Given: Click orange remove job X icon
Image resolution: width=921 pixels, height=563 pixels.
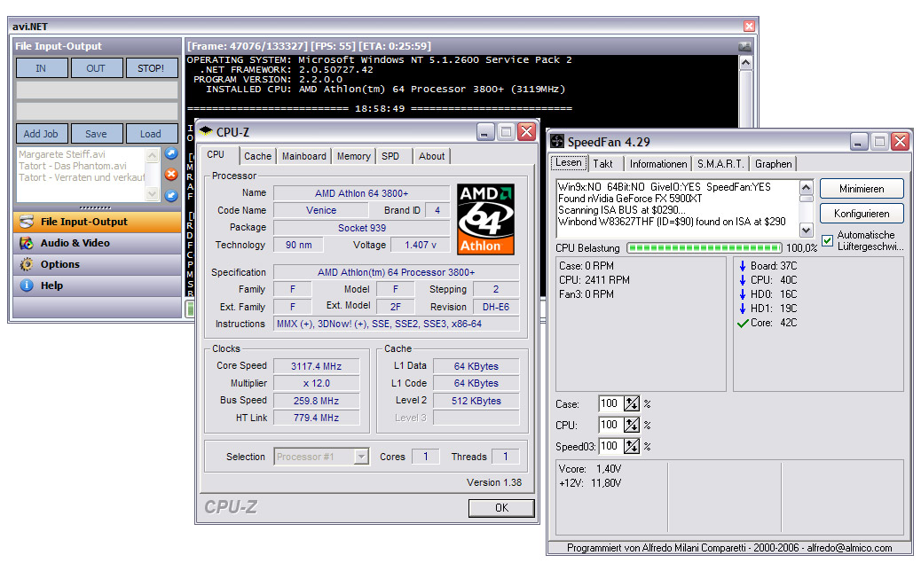Looking at the screenshot, I should pos(171,175).
